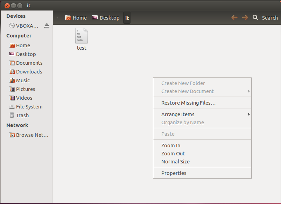Click the Search text button
The width and height of the screenshot is (281, 204).
click(270, 18)
